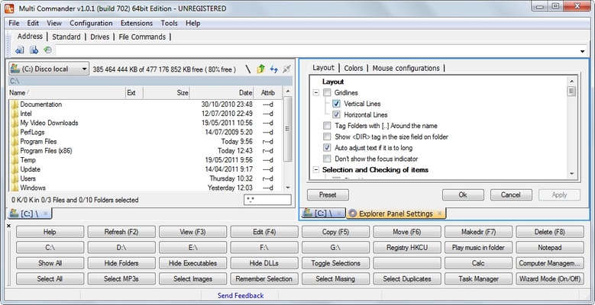Click the blue double-arrow refresh icon
The height and width of the screenshot is (305, 595).
[273, 69]
